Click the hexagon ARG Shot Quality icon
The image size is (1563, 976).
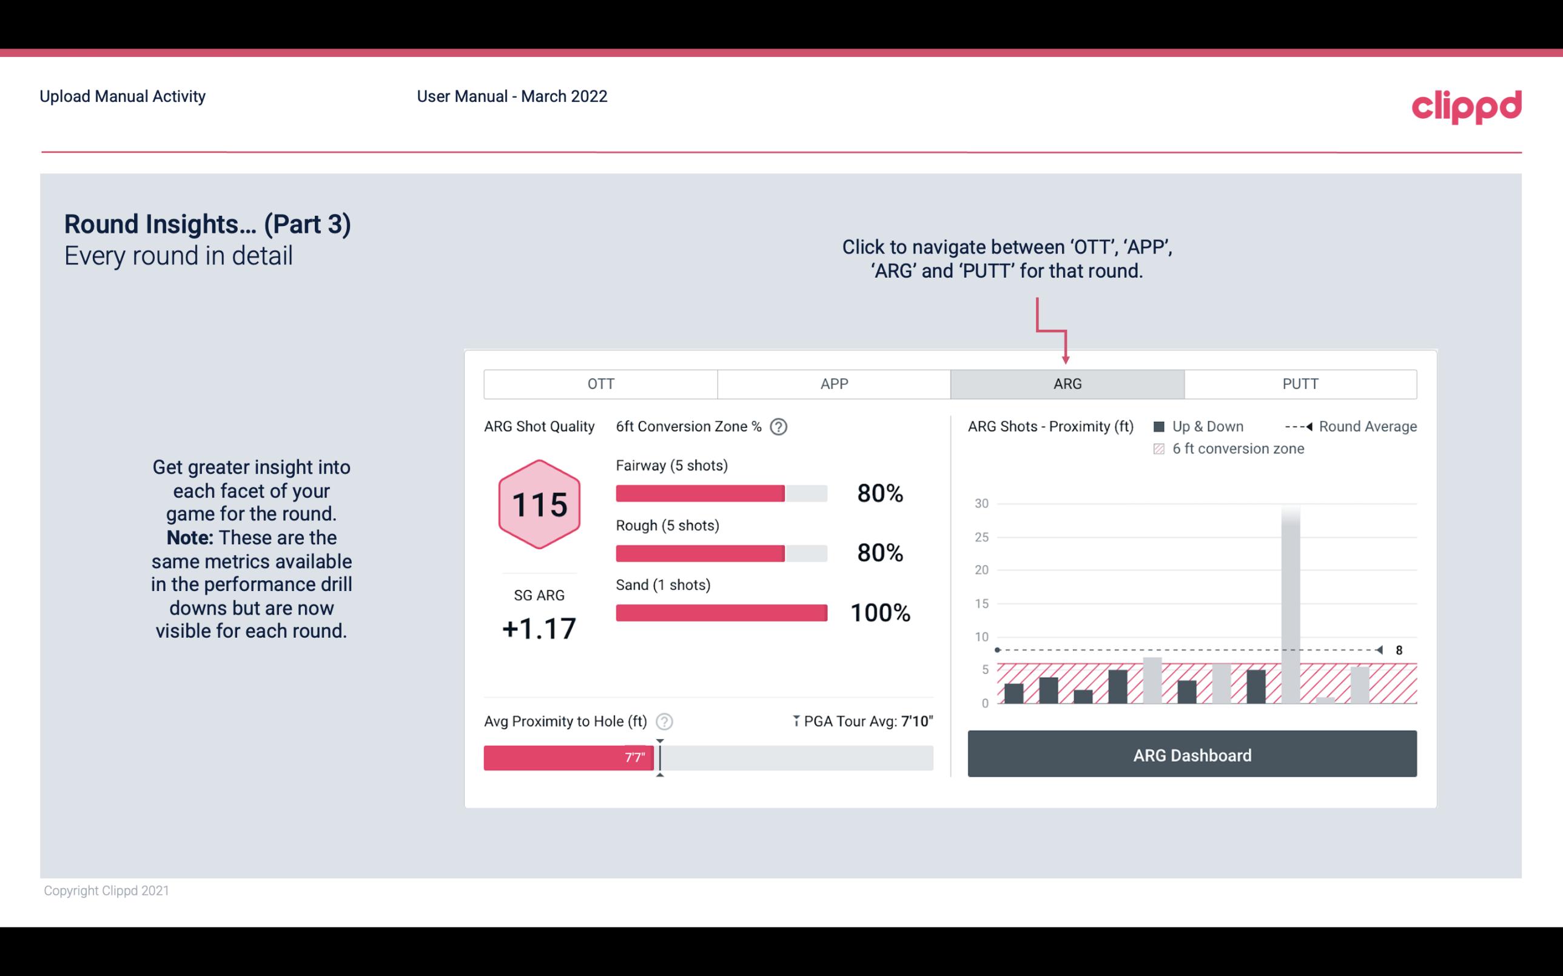click(x=539, y=505)
